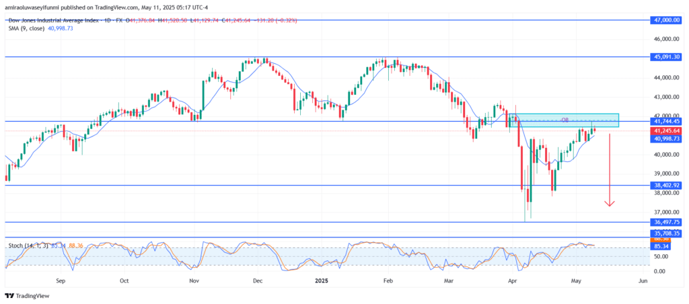Viewport: 689px width, 304px height.
Task: Click the 40,998.73 SMA value axis label
Action: click(x=665, y=139)
